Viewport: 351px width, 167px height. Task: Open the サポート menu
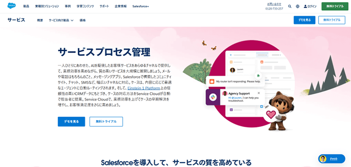pyautogui.click(x=104, y=7)
